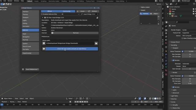The image size is (196, 110).
Task: Click the Save Preferences button
Action: (x=32, y=69)
